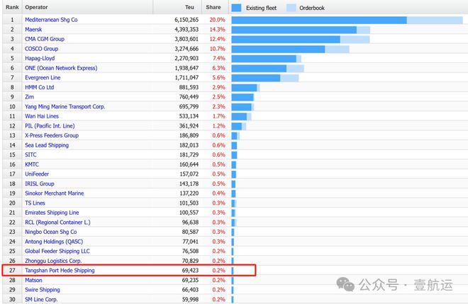The height and width of the screenshot is (304, 468).
Task: Open the Maersk operator link
Action: (35, 30)
